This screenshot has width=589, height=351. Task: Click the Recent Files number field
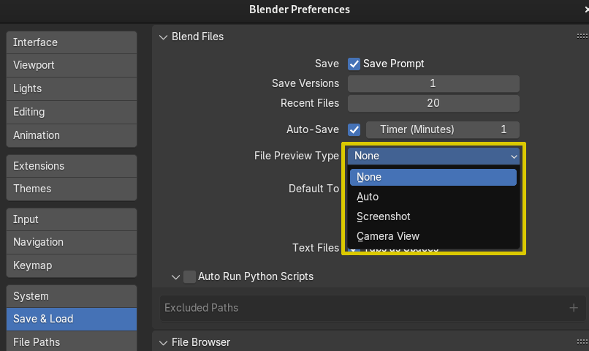(433, 103)
